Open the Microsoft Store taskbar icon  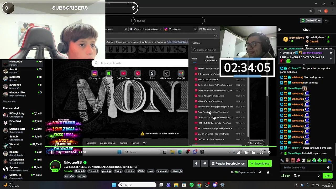point(184,185)
